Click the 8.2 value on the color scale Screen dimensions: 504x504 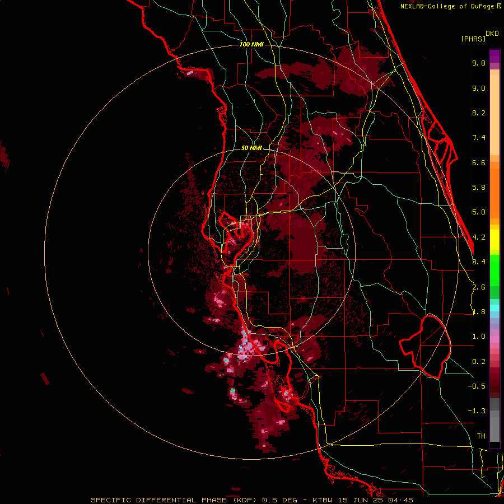point(479,113)
